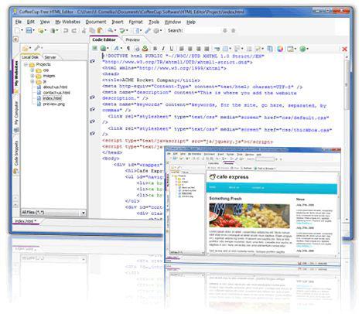Toggle Italic formatting
The image size is (362, 314).
163,49
